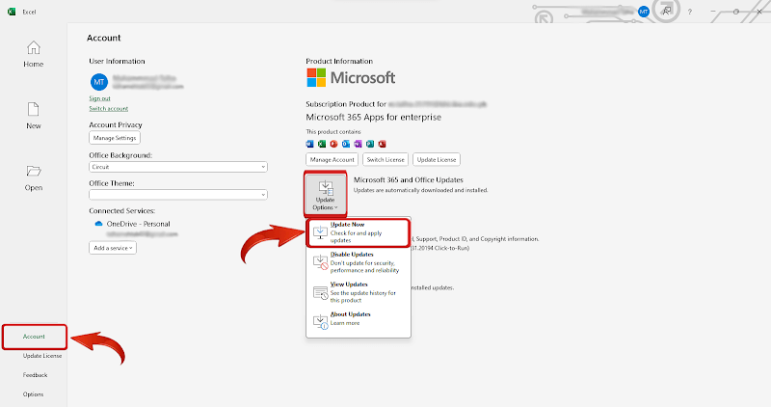The width and height of the screenshot is (771, 407).
Task: Minimize the Excel window
Action: [713, 12]
